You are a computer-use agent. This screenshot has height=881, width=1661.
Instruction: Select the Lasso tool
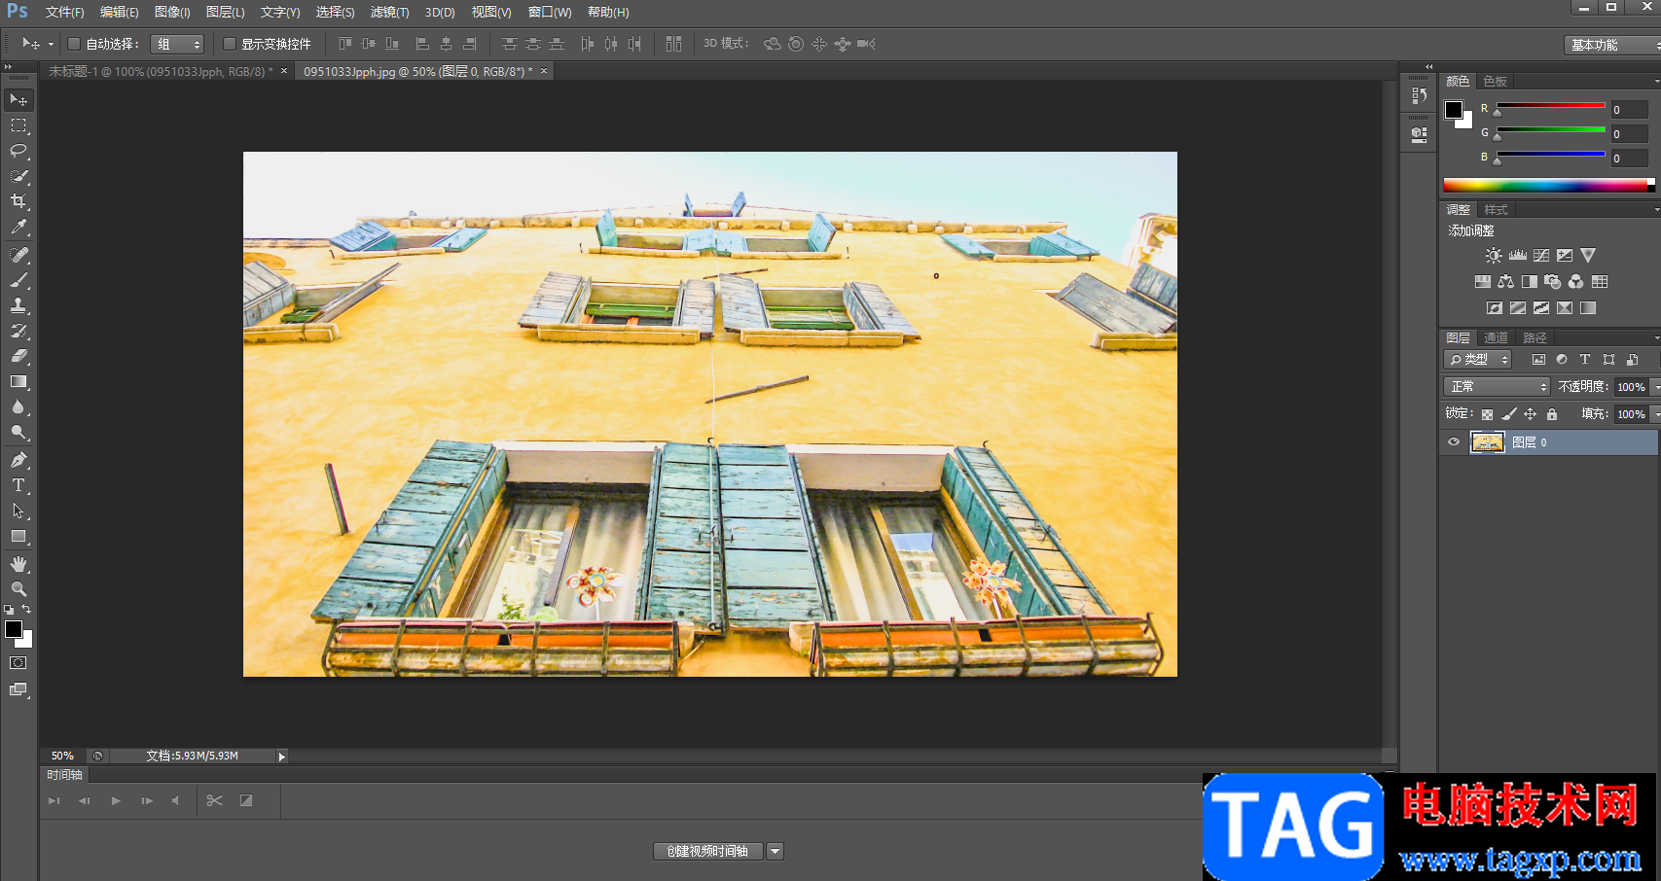[x=18, y=151]
